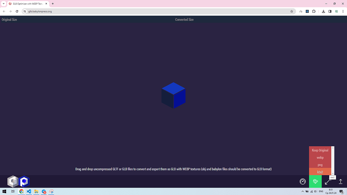This screenshot has height=195, width=347.
Task: Select the webp texture format option
Action: point(320,157)
